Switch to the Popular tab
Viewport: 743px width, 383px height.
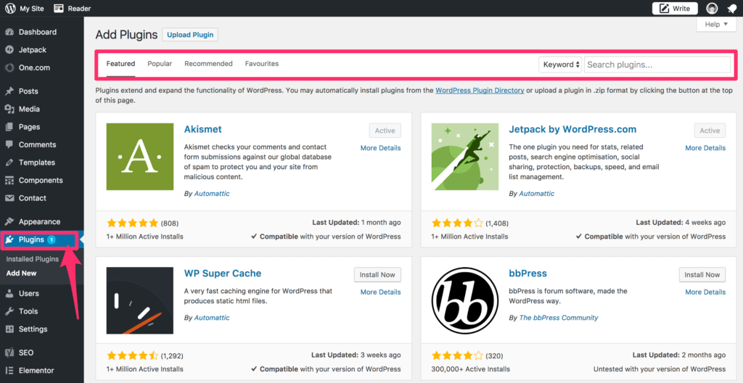(x=160, y=64)
